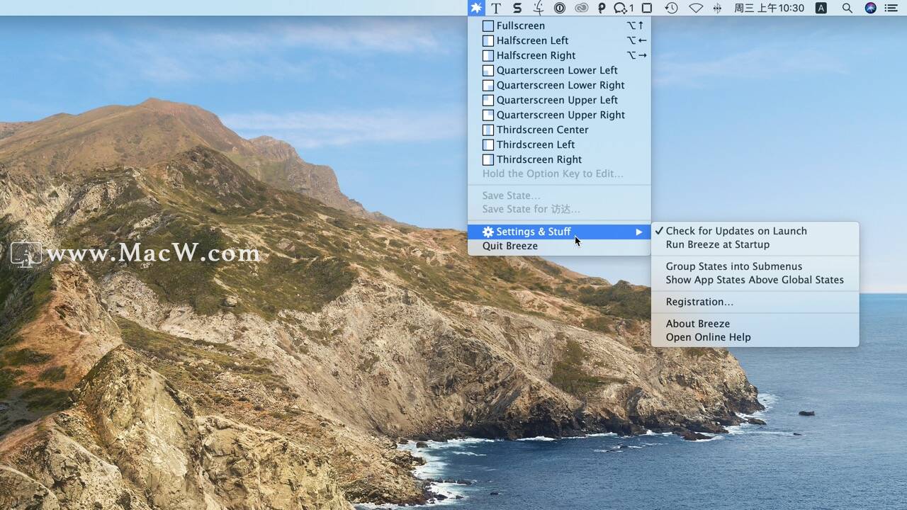Click the bold S icon in the menu bar
The height and width of the screenshot is (510, 907).
point(517,8)
